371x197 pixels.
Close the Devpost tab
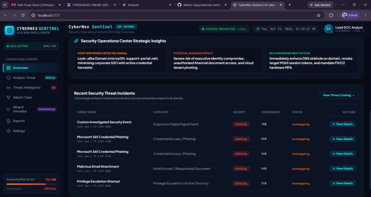(x=170, y=5)
